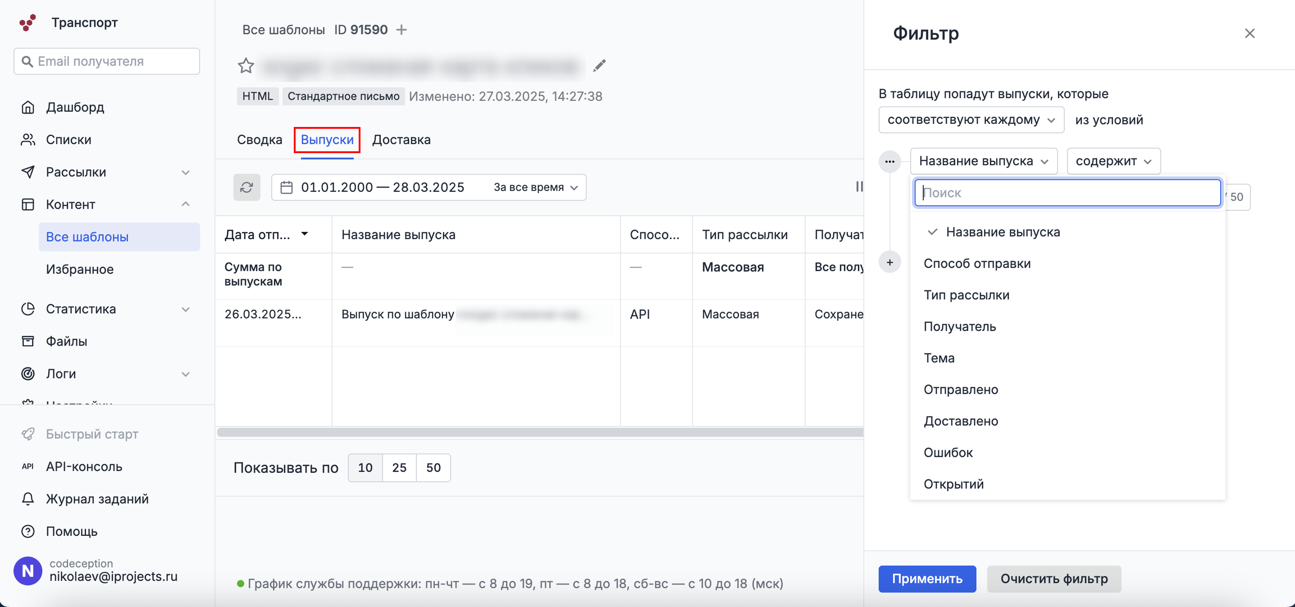The image size is (1295, 607).
Task: Set pagination to 10 rows
Action: tap(365, 468)
